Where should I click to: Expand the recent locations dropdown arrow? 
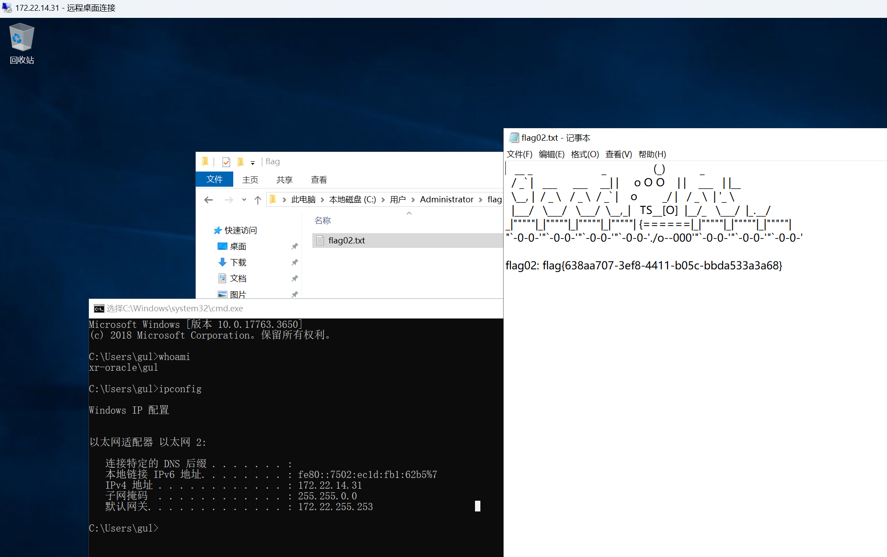(244, 200)
